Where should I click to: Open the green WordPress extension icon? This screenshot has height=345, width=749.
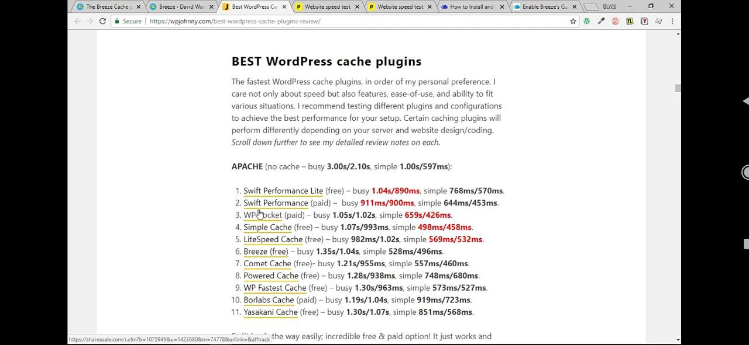point(586,21)
